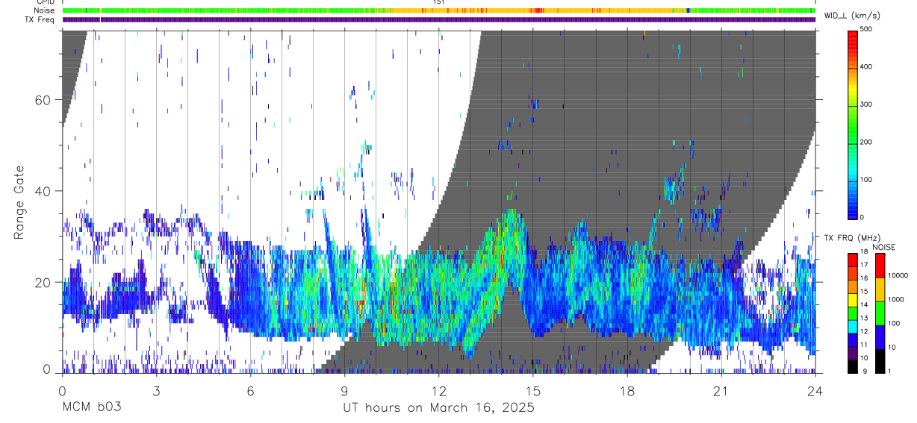Screen dimensions: 917x423
Task: Click the 14 tick on the TX FRQ colorbar
Action: 865,305
